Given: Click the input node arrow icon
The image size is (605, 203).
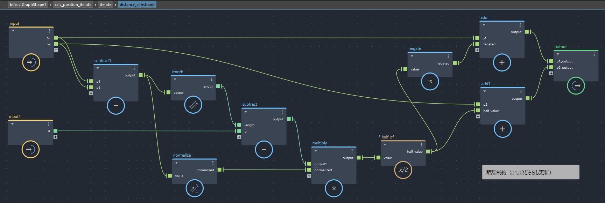Looking at the screenshot, I should pos(31,62).
